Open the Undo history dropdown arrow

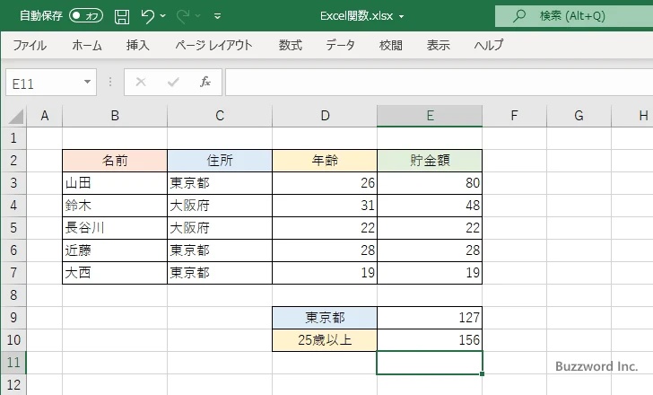click(x=163, y=16)
